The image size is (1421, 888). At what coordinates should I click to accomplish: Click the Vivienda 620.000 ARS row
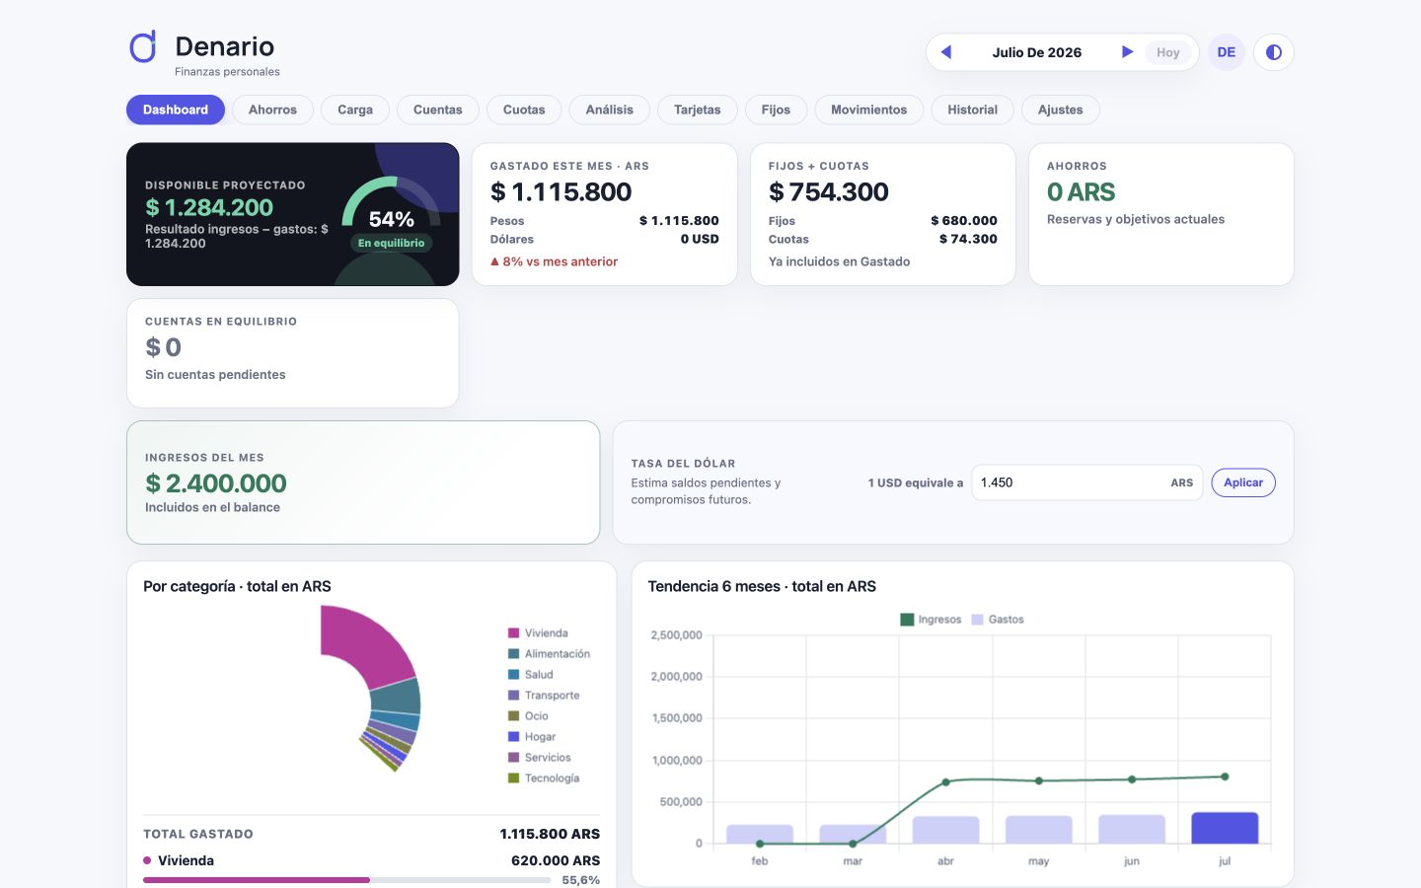coord(371,860)
